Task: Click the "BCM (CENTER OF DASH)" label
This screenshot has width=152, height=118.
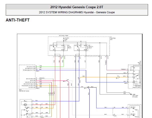Action: click(24, 90)
